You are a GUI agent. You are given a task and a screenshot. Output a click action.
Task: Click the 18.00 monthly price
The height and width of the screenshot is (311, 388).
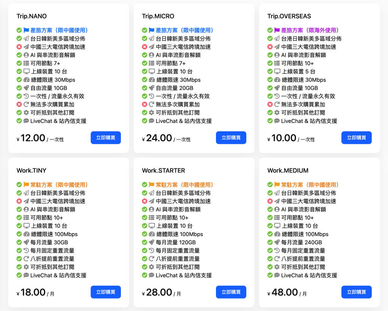33,292
